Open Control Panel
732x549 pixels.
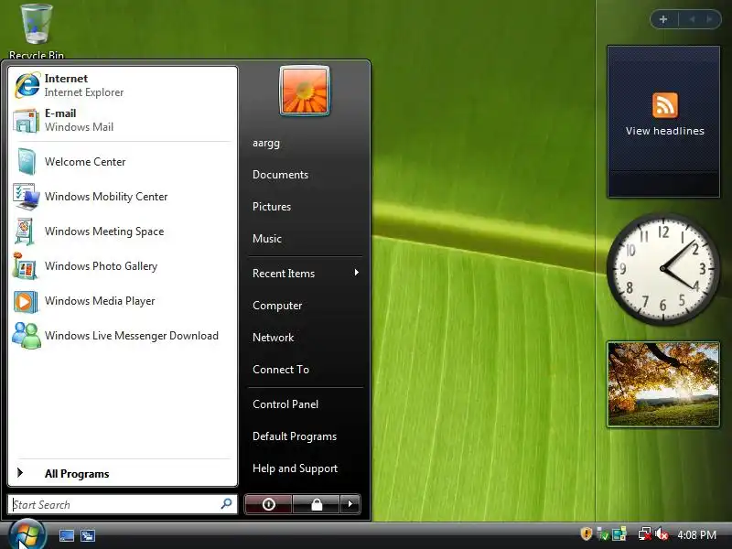coord(285,404)
